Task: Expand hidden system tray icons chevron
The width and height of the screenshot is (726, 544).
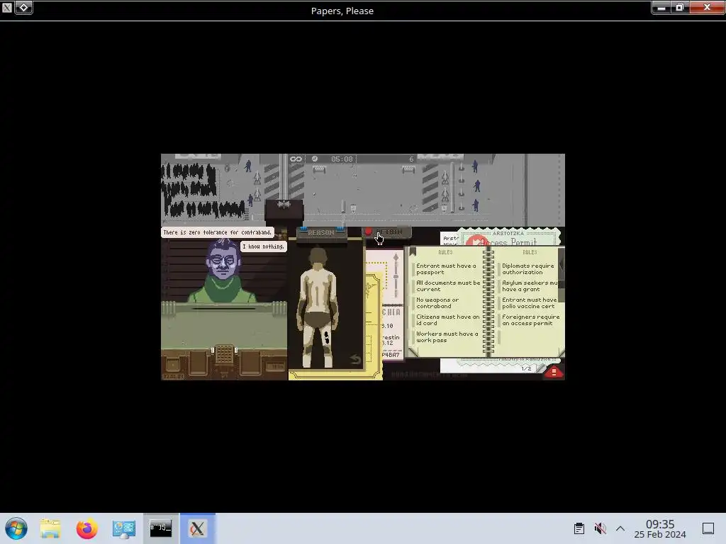Action: [620, 528]
